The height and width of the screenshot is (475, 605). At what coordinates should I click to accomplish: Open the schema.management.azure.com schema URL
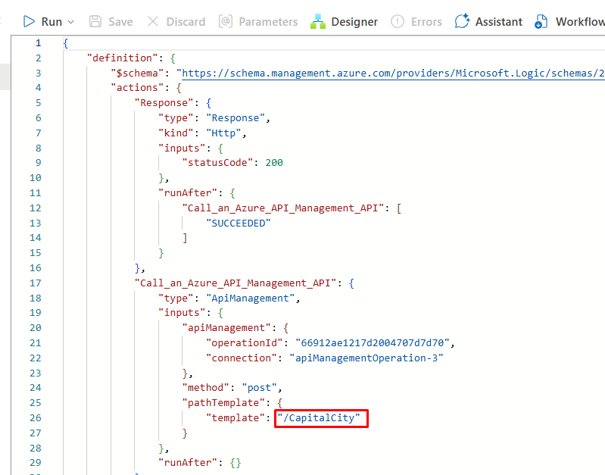(x=392, y=73)
